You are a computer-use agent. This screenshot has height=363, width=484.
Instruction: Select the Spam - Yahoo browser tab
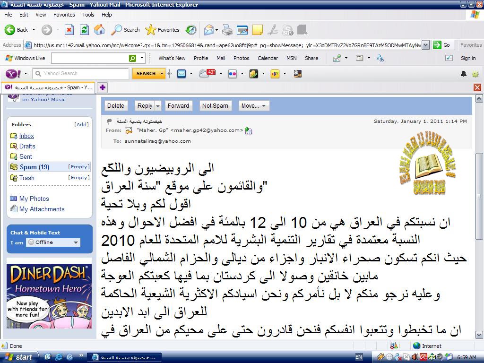point(49,87)
